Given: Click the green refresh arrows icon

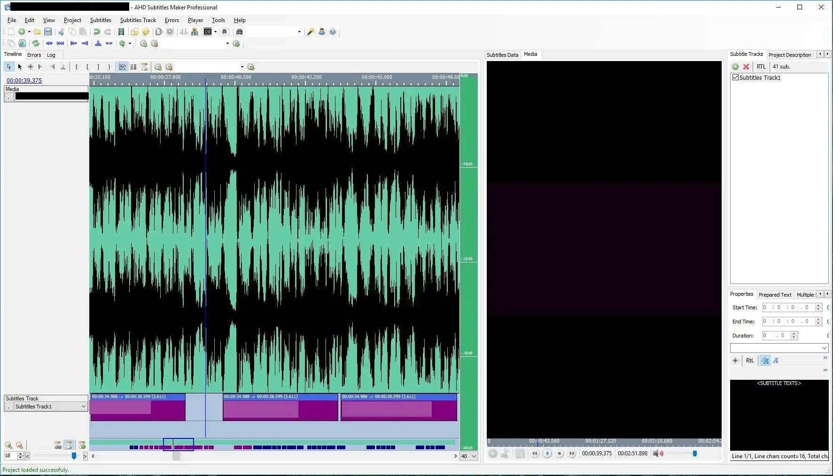Looking at the screenshot, I should [36, 43].
